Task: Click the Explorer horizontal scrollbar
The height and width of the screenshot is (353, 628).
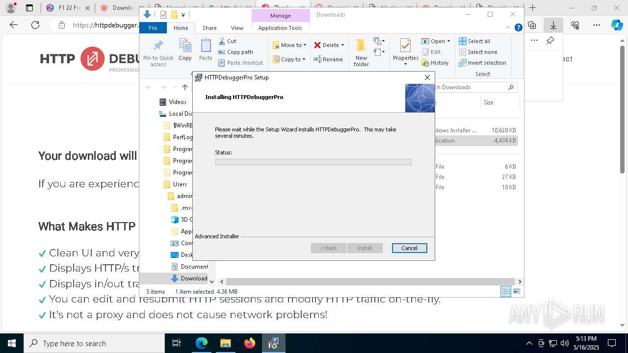Action: tap(370, 281)
